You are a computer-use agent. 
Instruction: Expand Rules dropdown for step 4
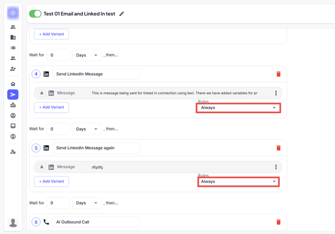coord(238,108)
